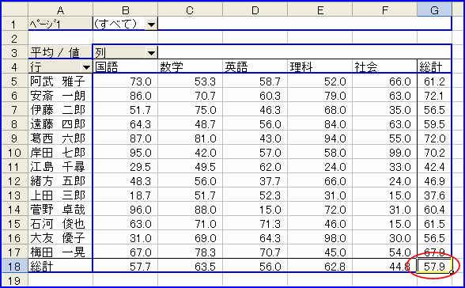Select 安斎 一朗's 数学 score 70.7
This screenshot has height=288, width=465.
tap(190, 96)
